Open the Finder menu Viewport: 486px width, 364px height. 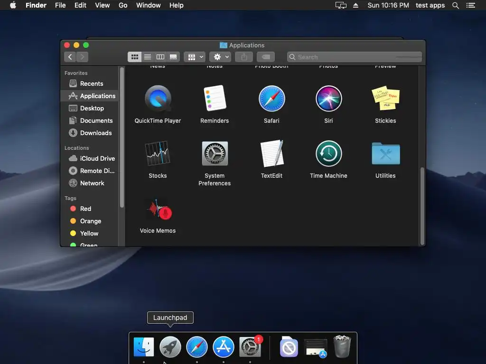click(36, 5)
